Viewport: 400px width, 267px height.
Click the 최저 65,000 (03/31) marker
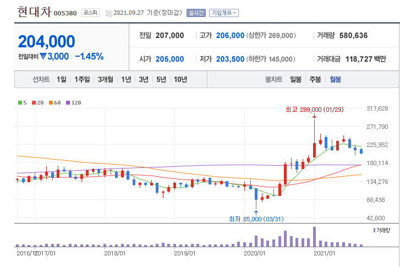click(x=256, y=219)
